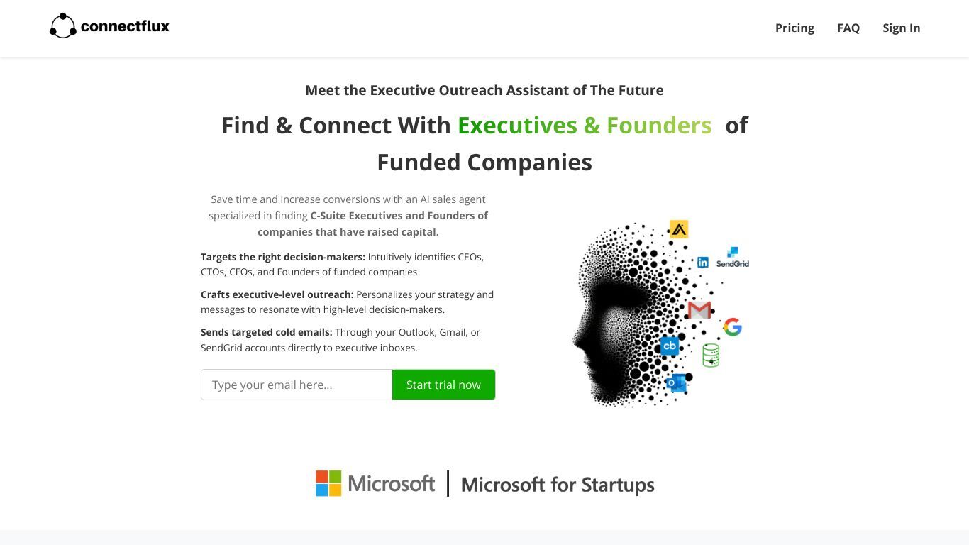The width and height of the screenshot is (969, 545).
Task: Click the Google G icon
Action: point(733,327)
